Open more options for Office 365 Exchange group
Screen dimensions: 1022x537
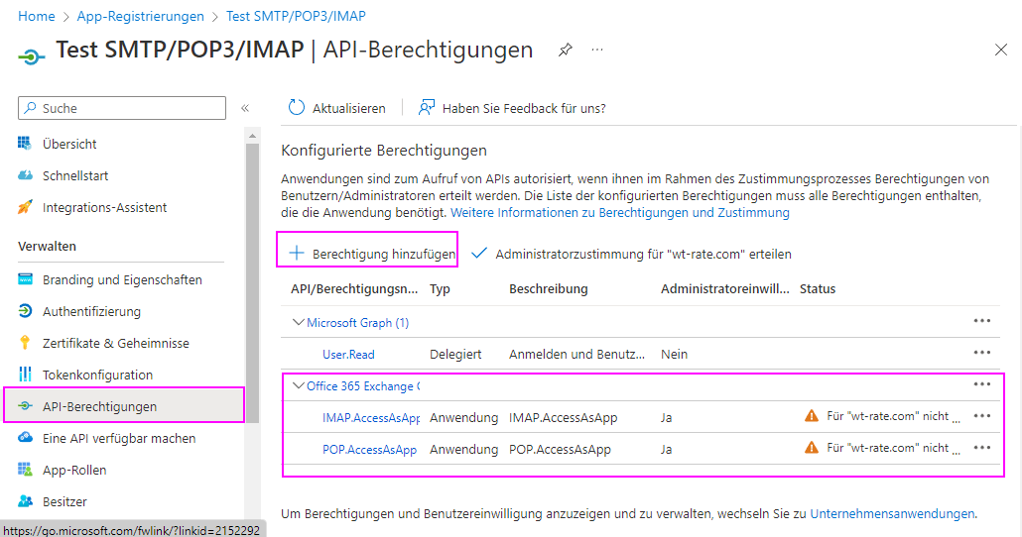click(x=982, y=384)
